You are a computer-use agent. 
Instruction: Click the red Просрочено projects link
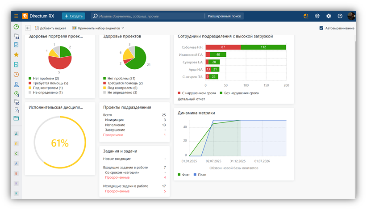(x=113, y=135)
